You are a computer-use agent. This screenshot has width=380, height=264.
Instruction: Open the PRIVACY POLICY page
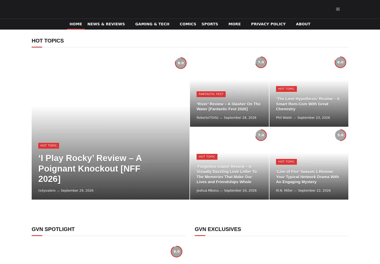click(x=268, y=24)
